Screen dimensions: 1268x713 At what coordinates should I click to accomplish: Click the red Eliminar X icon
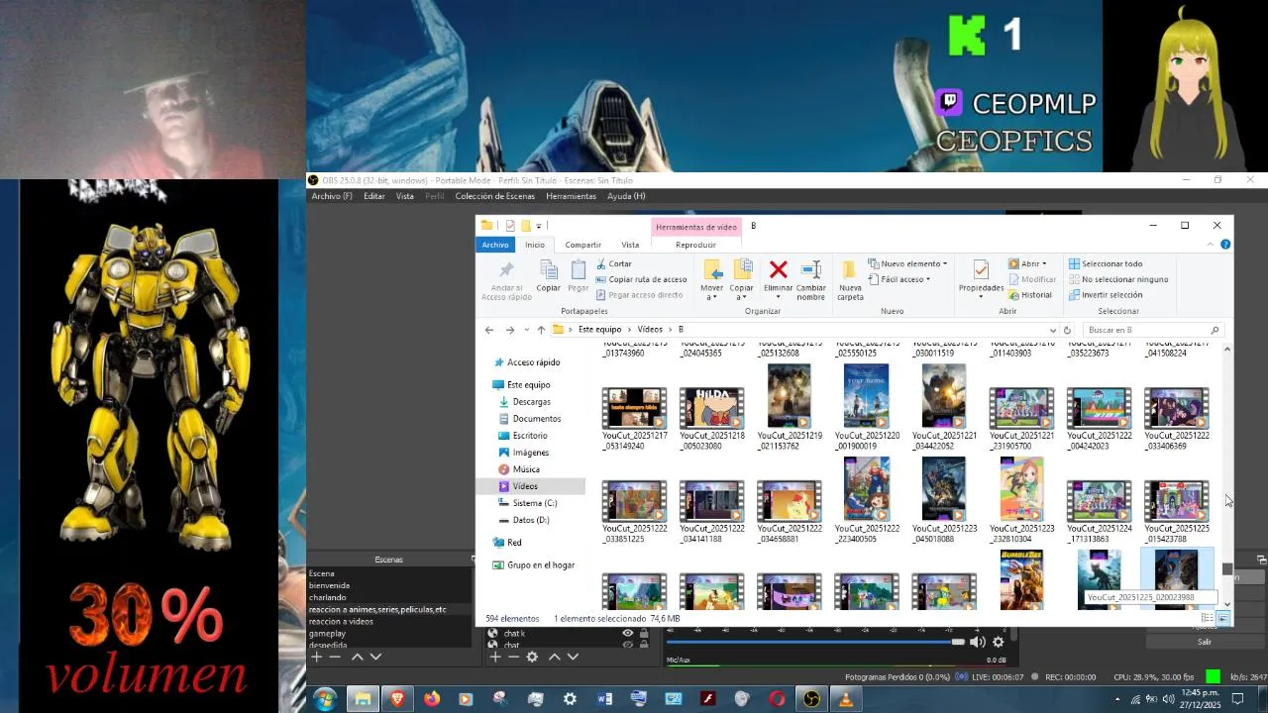point(778,269)
